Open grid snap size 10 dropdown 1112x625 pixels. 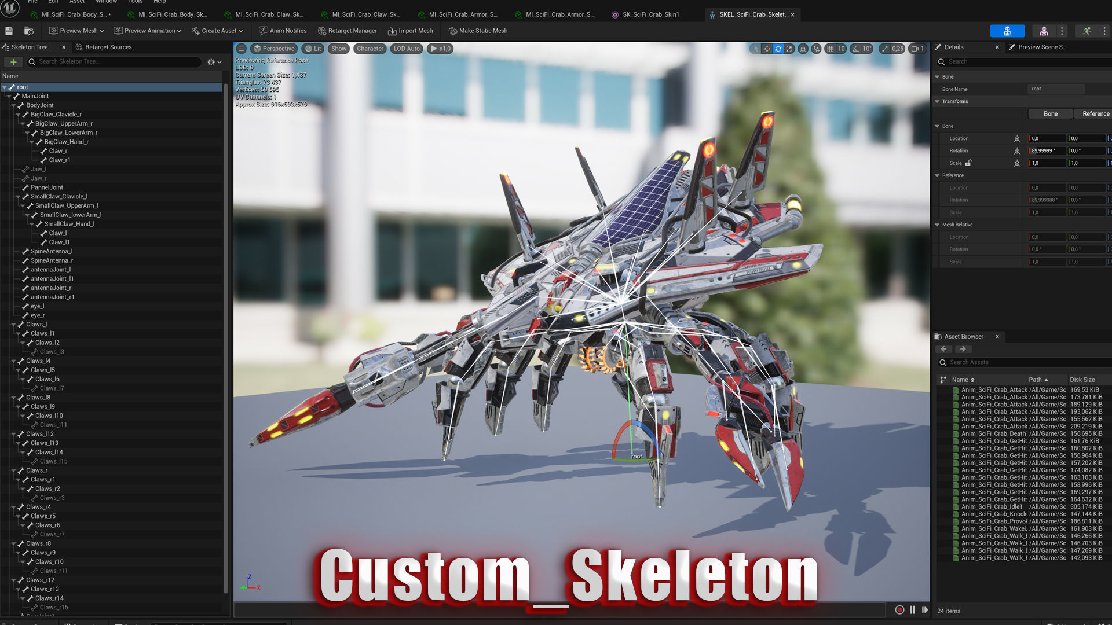coord(841,49)
